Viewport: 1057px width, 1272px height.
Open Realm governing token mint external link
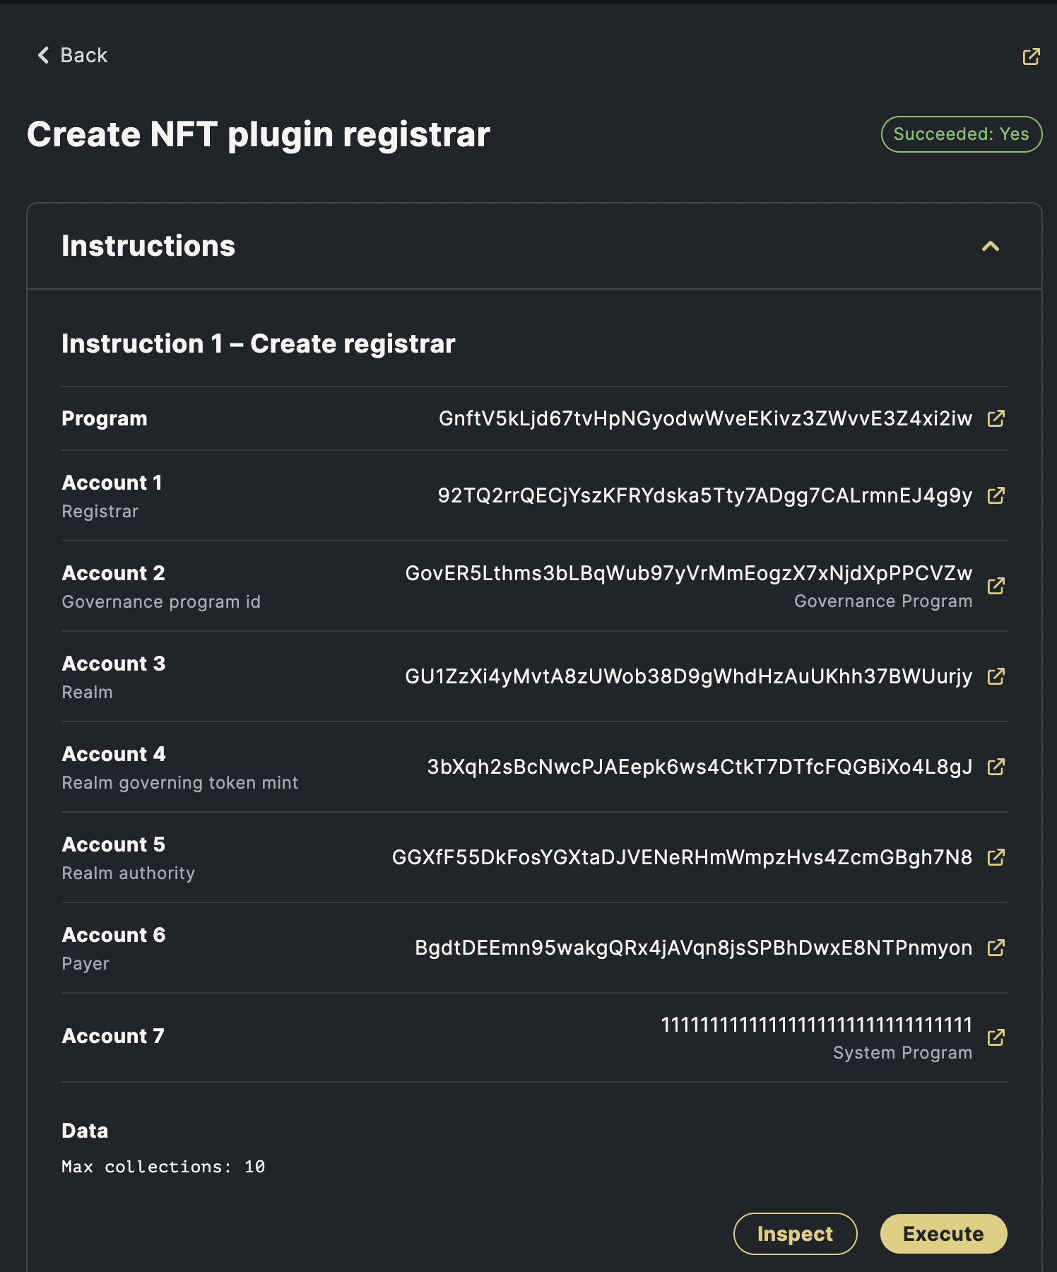[996, 767]
